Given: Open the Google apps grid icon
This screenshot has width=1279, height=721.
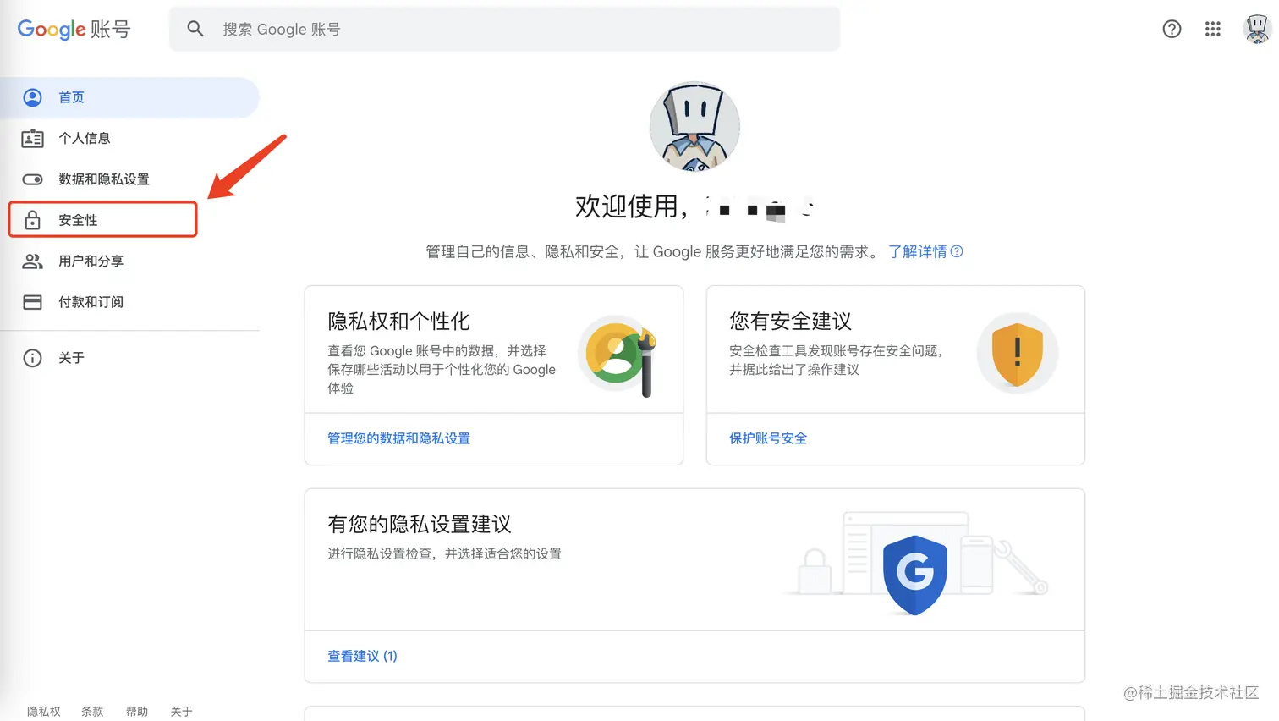Looking at the screenshot, I should (1213, 29).
